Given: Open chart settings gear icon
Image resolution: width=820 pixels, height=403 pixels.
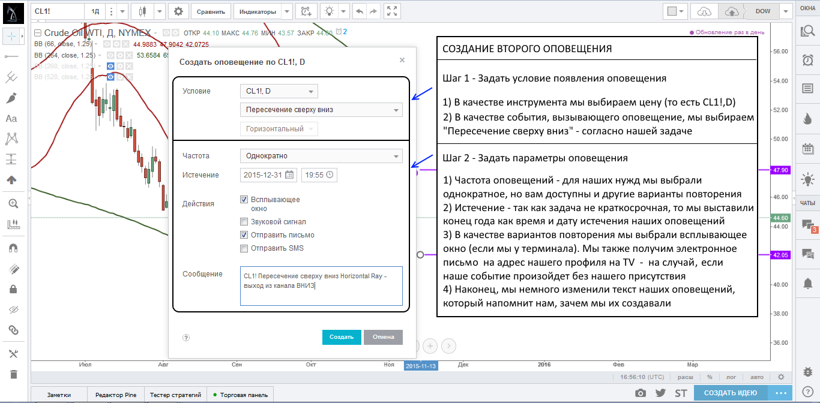Looking at the screenshot, I should [x=178, y=11].
